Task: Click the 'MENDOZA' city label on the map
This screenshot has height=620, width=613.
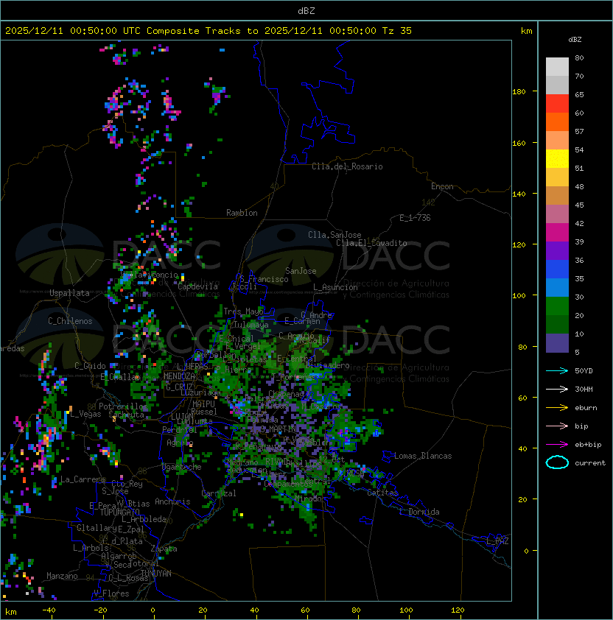Action: (179, 376)
